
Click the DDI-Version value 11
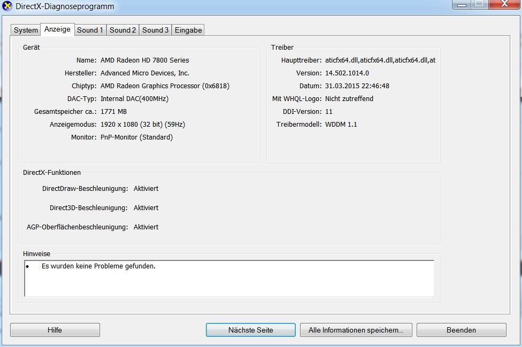328,111
